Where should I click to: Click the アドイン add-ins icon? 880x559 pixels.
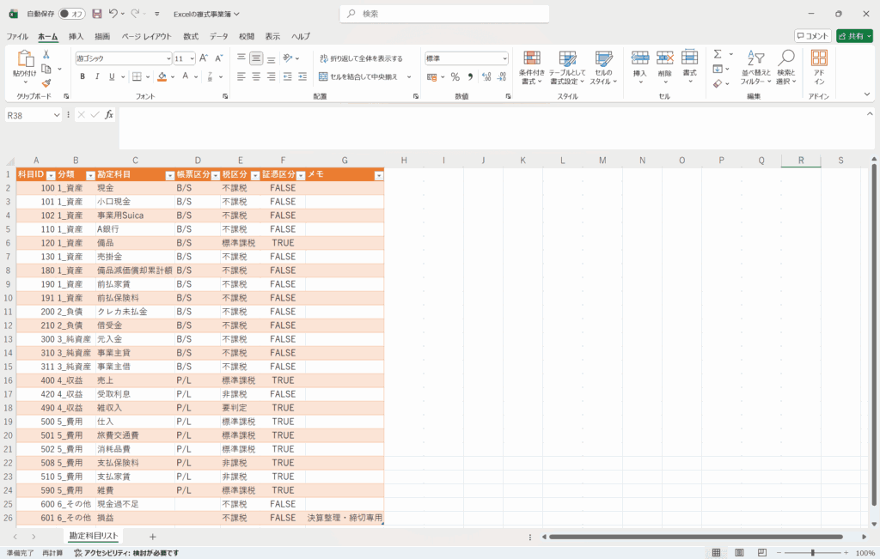[x=819, y=67]
